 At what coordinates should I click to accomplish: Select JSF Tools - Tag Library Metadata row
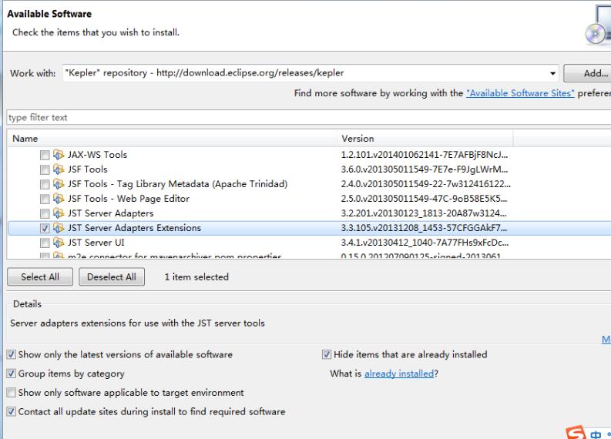(178, 184)
